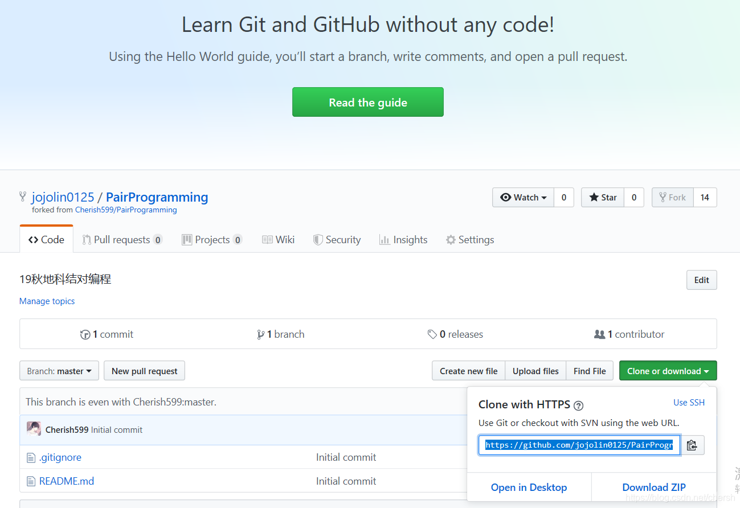Screen dimensions: 740x508
Task: Click Open in Desktop
Action: coord(529,487)
